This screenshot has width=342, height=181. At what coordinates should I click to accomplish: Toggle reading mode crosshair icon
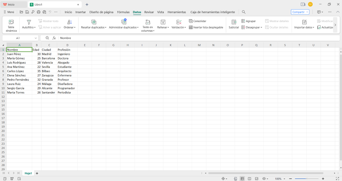pos(224,179)
